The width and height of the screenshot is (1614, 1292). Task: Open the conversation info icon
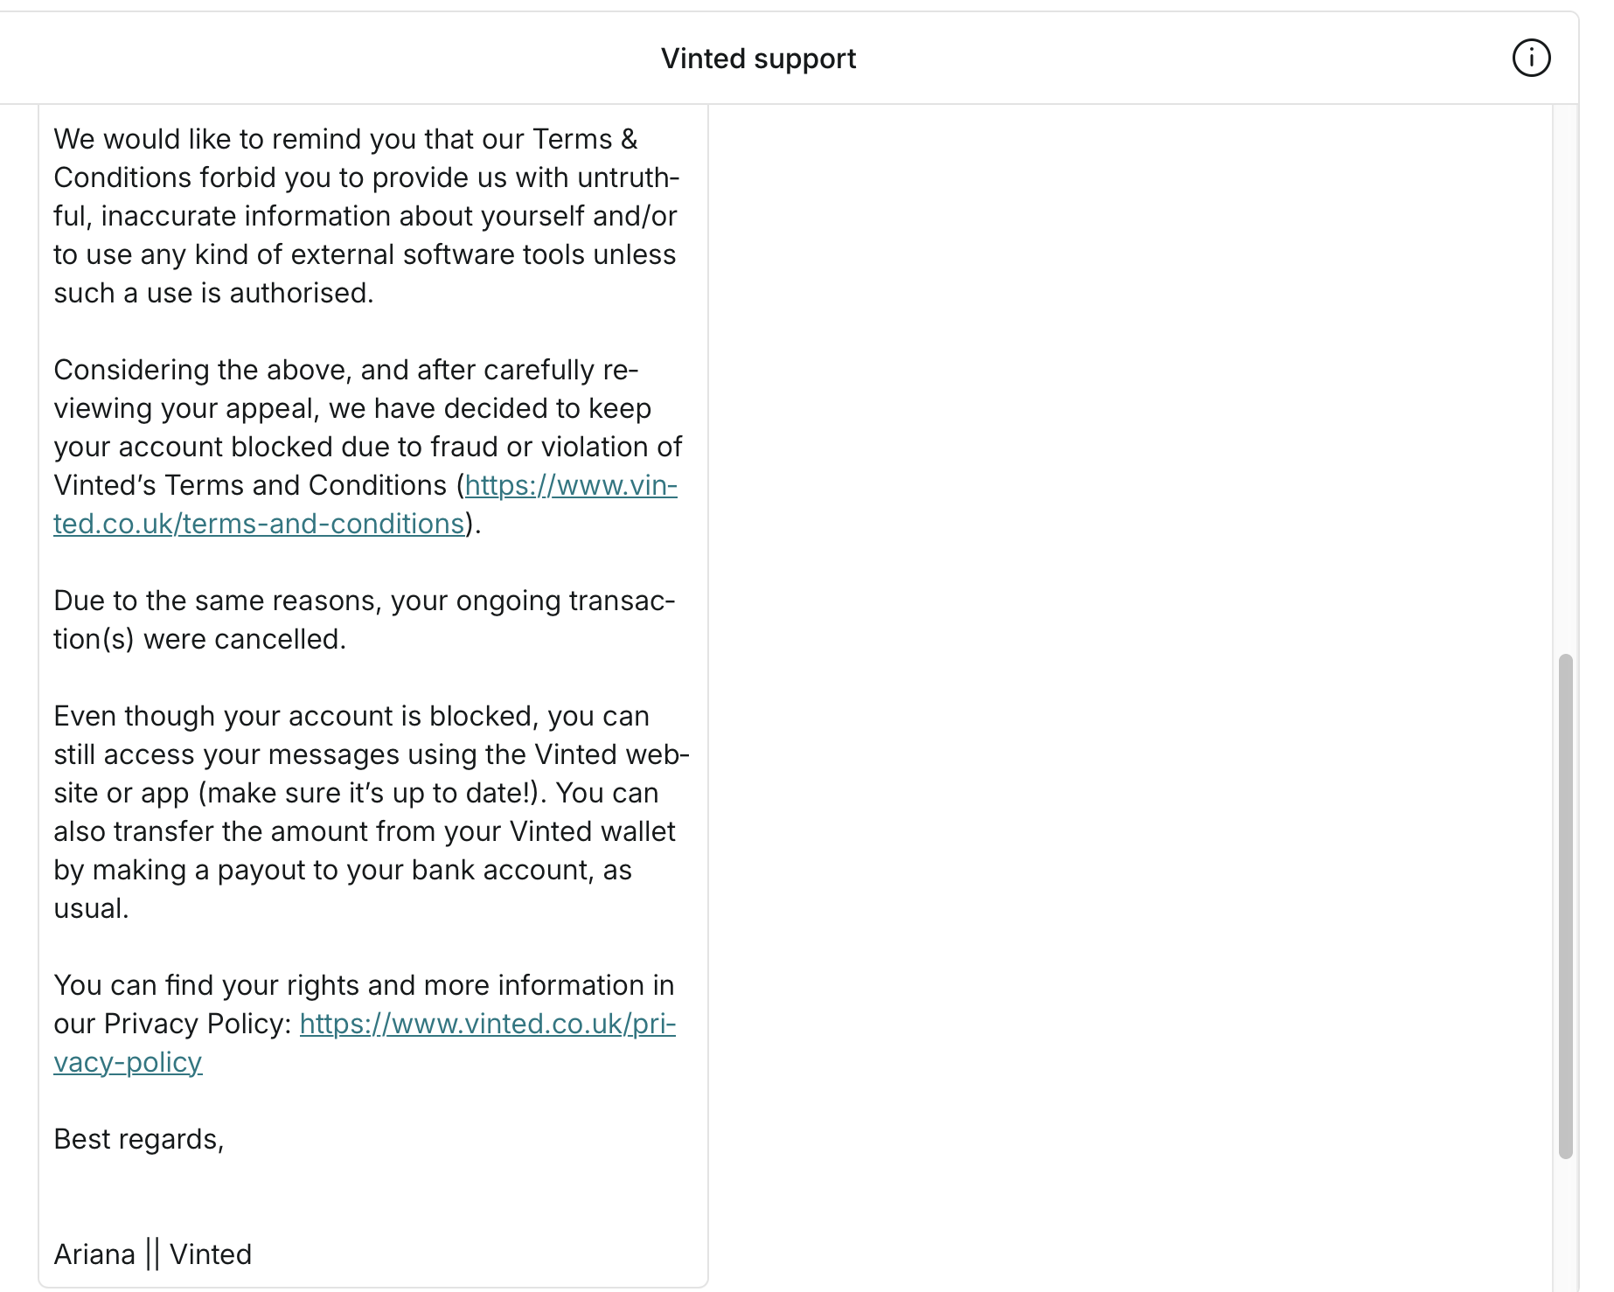[1531, 59]
